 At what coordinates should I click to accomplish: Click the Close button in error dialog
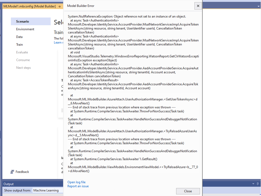[188, 191]
